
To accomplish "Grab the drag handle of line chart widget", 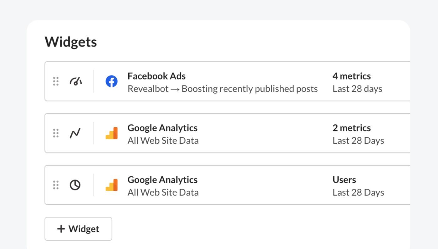I will coord(56,133).
